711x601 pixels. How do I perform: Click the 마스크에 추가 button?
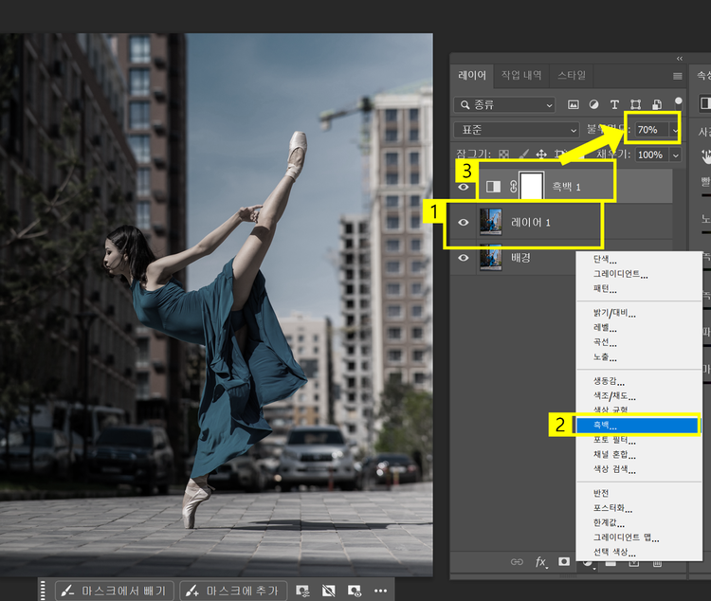pos(233,590)
